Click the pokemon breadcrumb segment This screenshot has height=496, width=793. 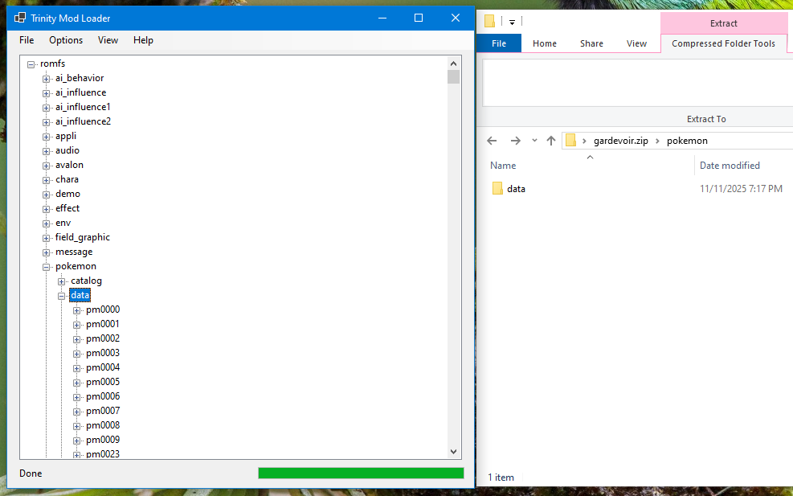[687, 141]
